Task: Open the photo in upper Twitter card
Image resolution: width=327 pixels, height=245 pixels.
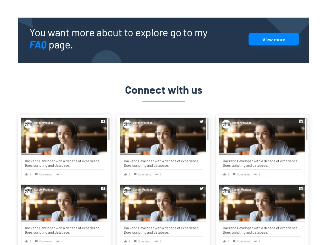Action: (163, 136)
